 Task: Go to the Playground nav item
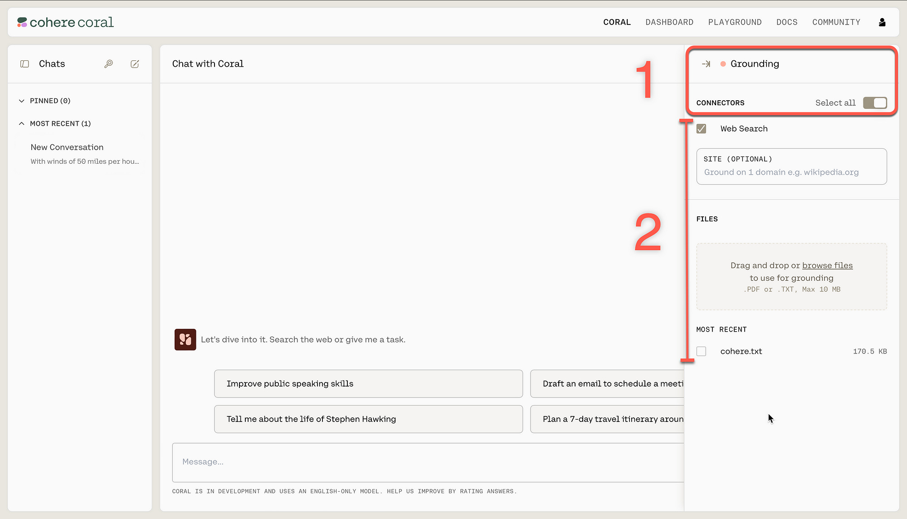point(735,22)
